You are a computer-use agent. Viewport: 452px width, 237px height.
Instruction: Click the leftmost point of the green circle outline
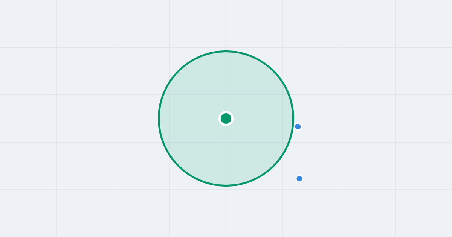click(x=159, y=118)
